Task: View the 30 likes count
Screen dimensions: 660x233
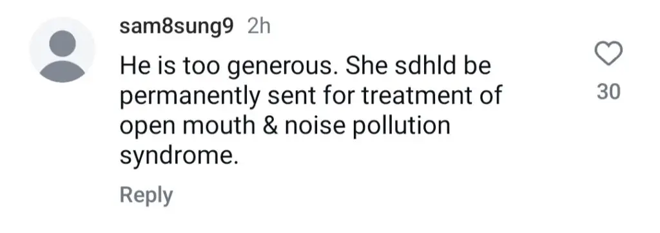Action: pos(608,91)
